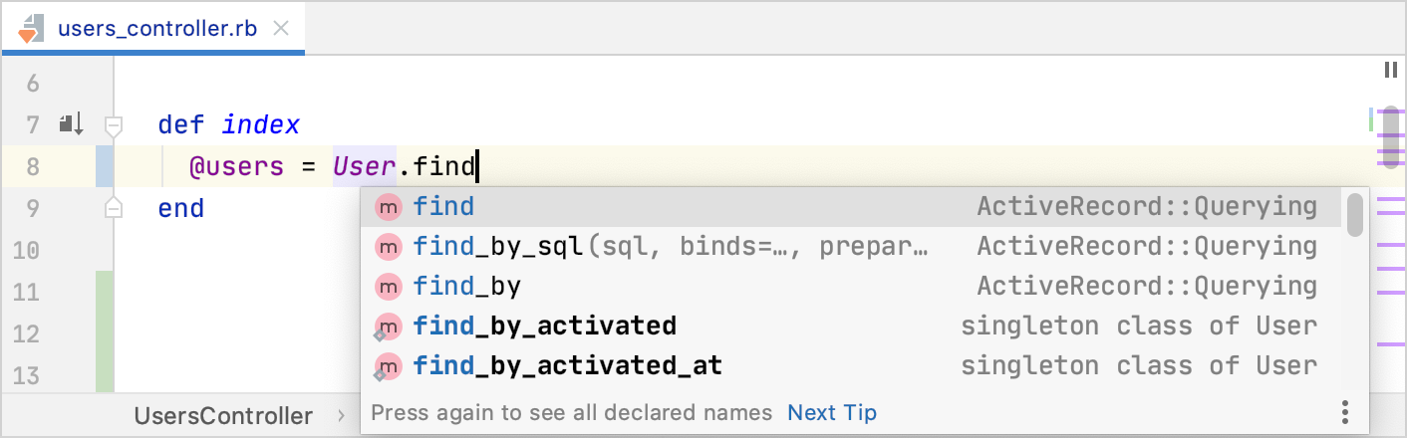1407x438 pixels.
Task: Click the breadcrumb chevron after UsersController
Action: click(x=341, y=415)
